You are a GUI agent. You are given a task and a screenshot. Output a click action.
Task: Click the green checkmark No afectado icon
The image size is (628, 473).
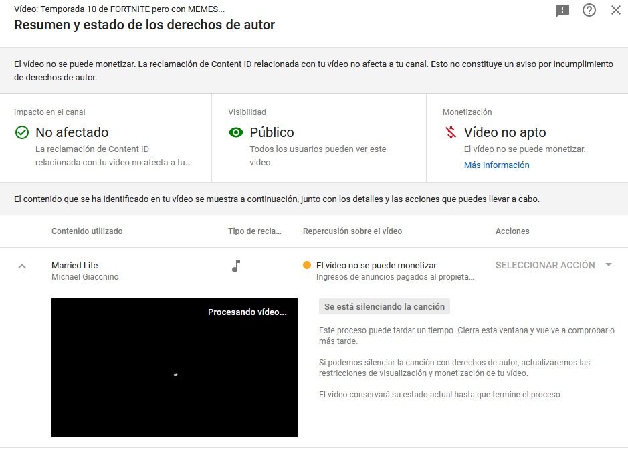[x=22, y=132]
